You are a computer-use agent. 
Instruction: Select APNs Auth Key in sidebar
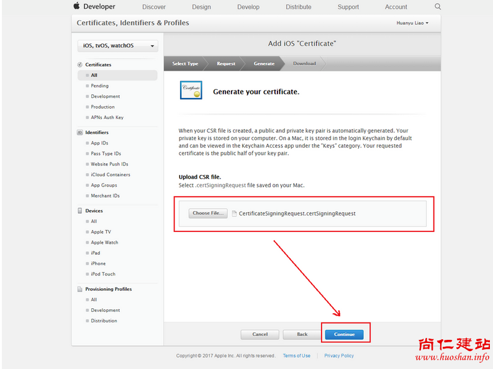(107, 117)
